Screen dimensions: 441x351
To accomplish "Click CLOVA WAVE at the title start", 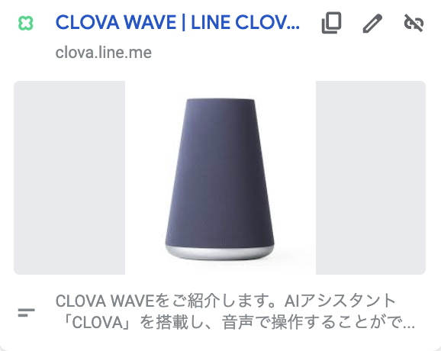I will tap(116, 22).
